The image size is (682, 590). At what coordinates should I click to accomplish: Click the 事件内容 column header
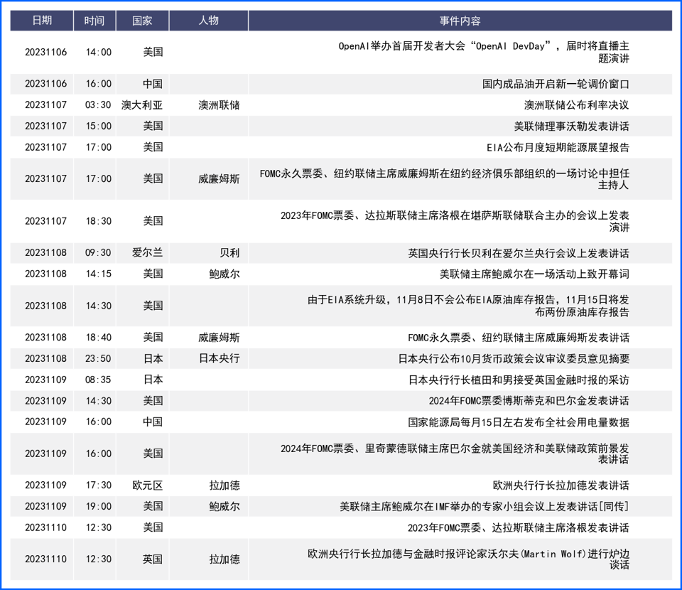point(460,21)
